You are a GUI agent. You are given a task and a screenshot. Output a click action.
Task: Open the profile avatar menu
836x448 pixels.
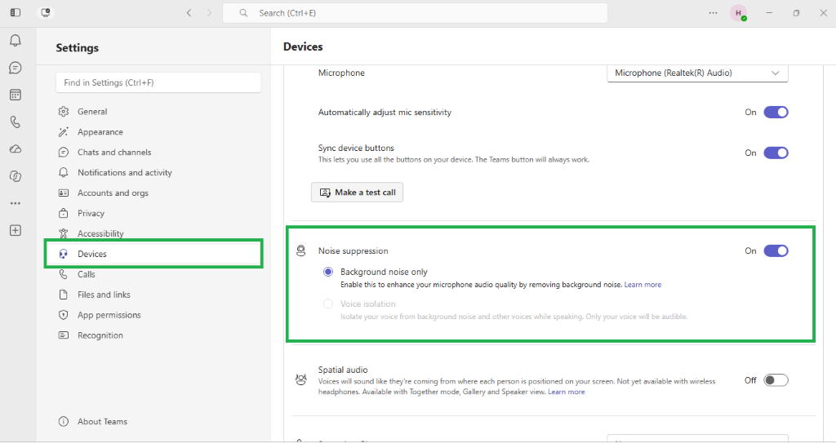[738, 13]
